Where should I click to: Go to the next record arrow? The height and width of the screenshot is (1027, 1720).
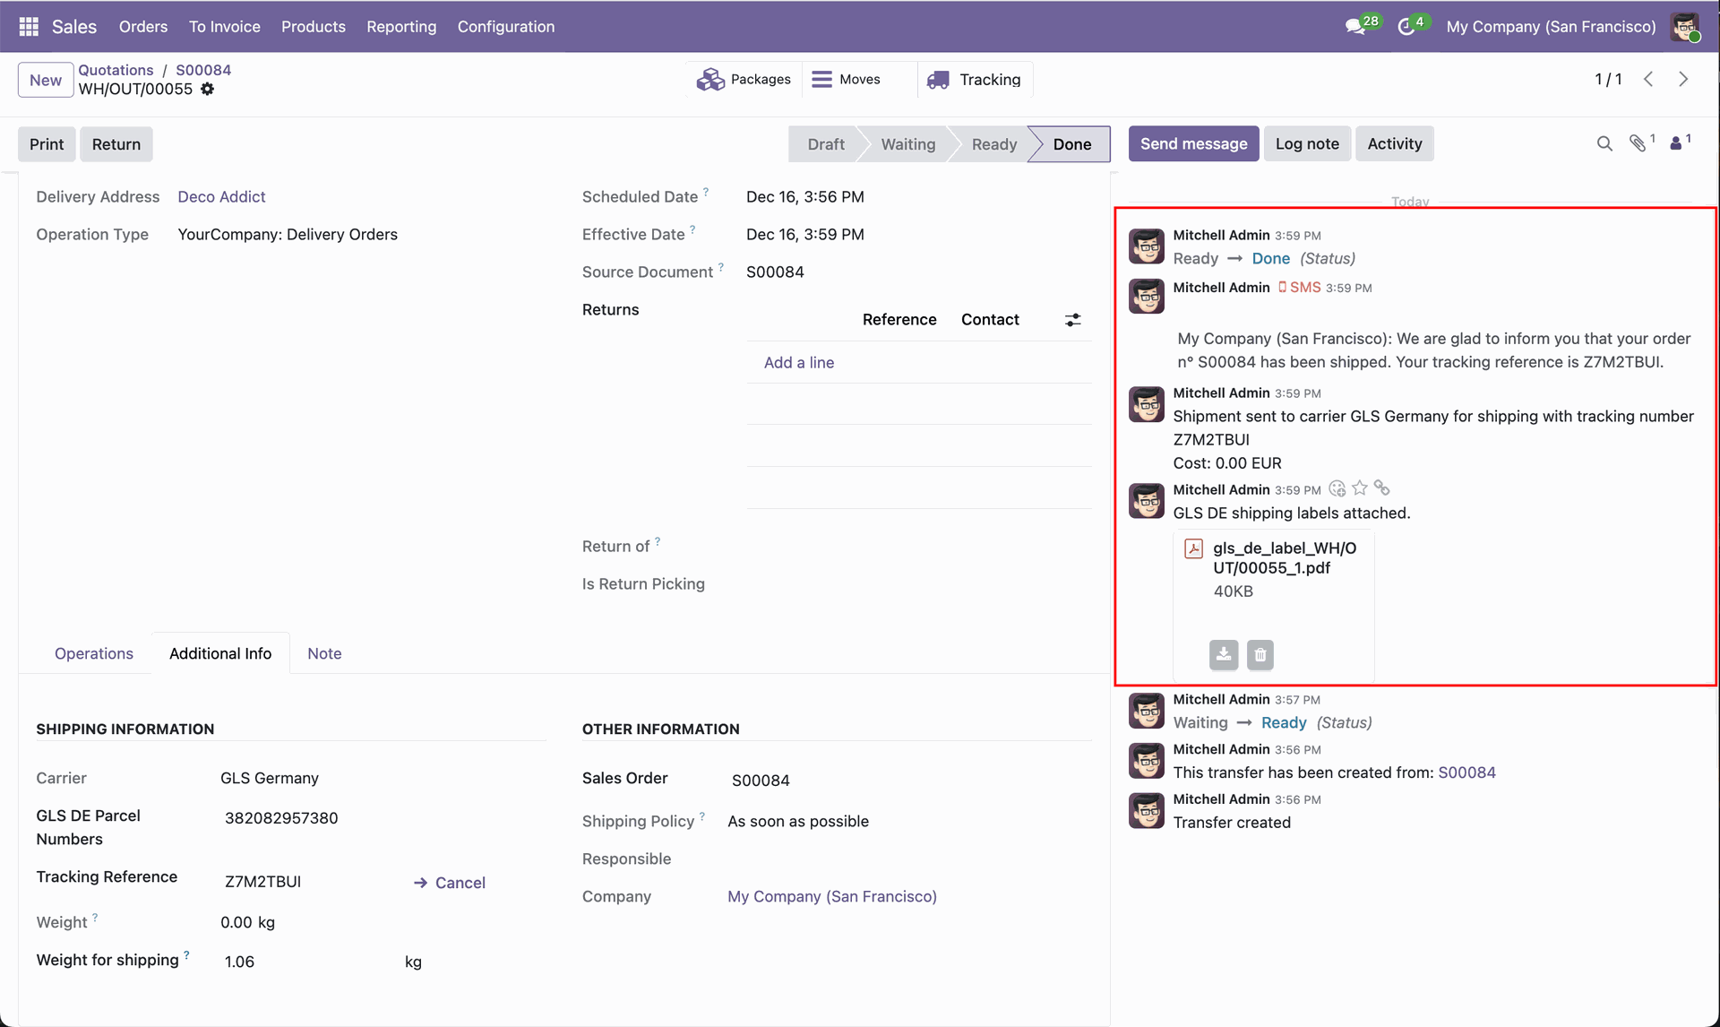1683,80
